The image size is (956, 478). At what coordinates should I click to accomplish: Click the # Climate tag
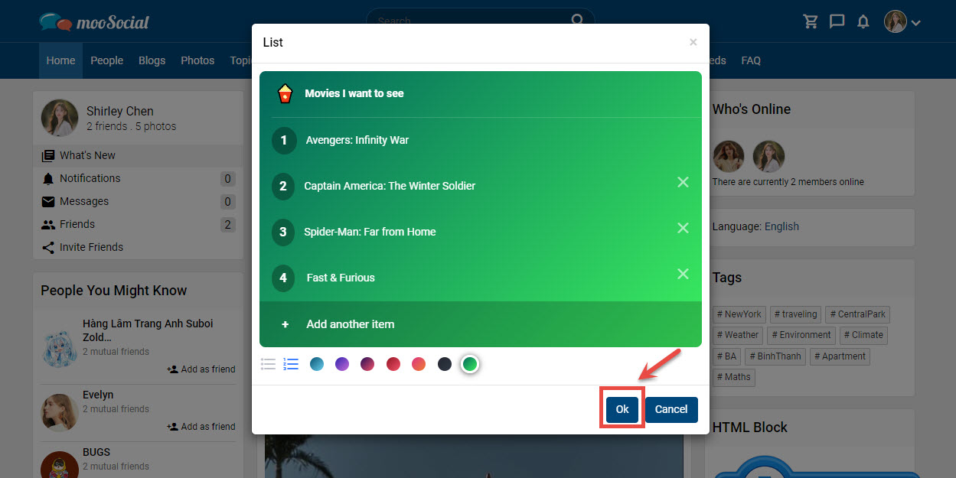click(863, 335)
